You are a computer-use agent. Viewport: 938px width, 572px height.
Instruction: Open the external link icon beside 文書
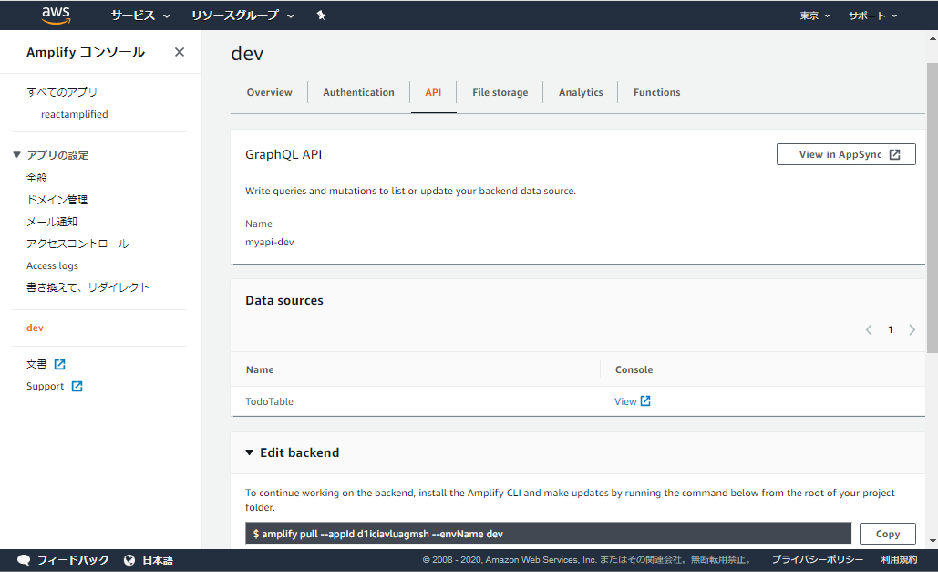click(60, 364)
